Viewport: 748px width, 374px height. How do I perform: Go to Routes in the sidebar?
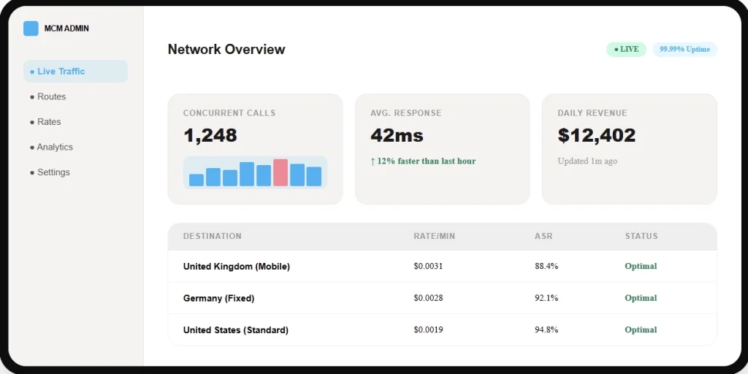[51, 96]
